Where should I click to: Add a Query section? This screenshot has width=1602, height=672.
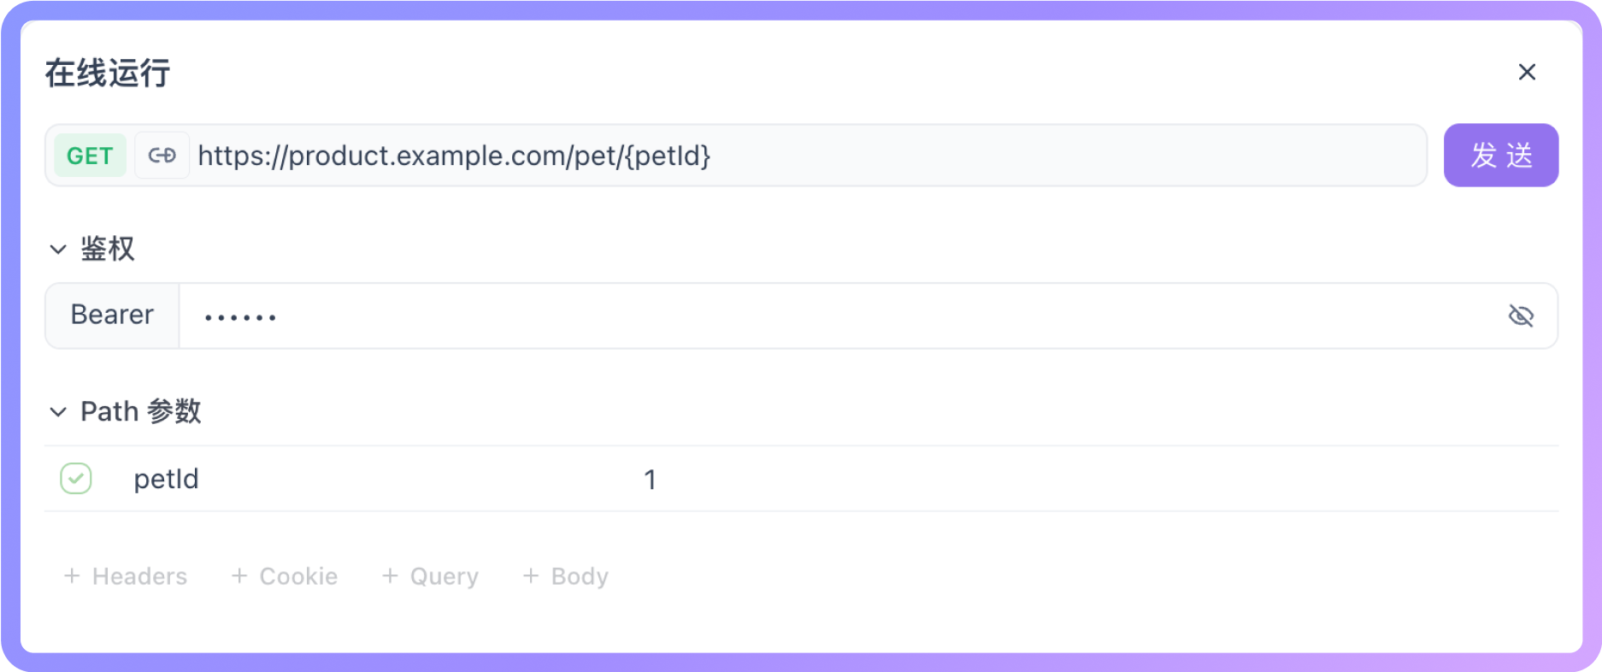(x=430, y=576)
